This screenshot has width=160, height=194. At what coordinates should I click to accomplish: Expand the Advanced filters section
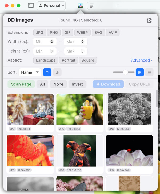coord(142,60)
